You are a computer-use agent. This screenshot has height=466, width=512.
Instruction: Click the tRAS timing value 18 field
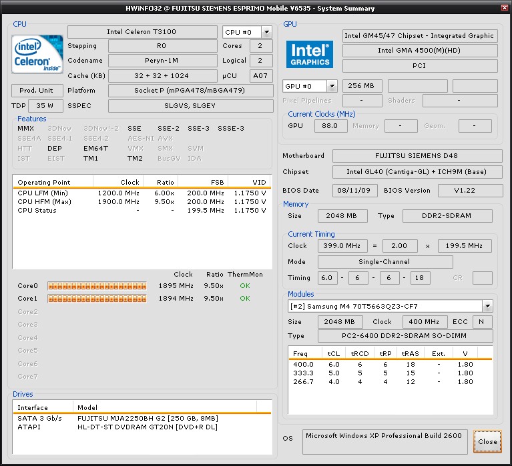pos(421,278)
